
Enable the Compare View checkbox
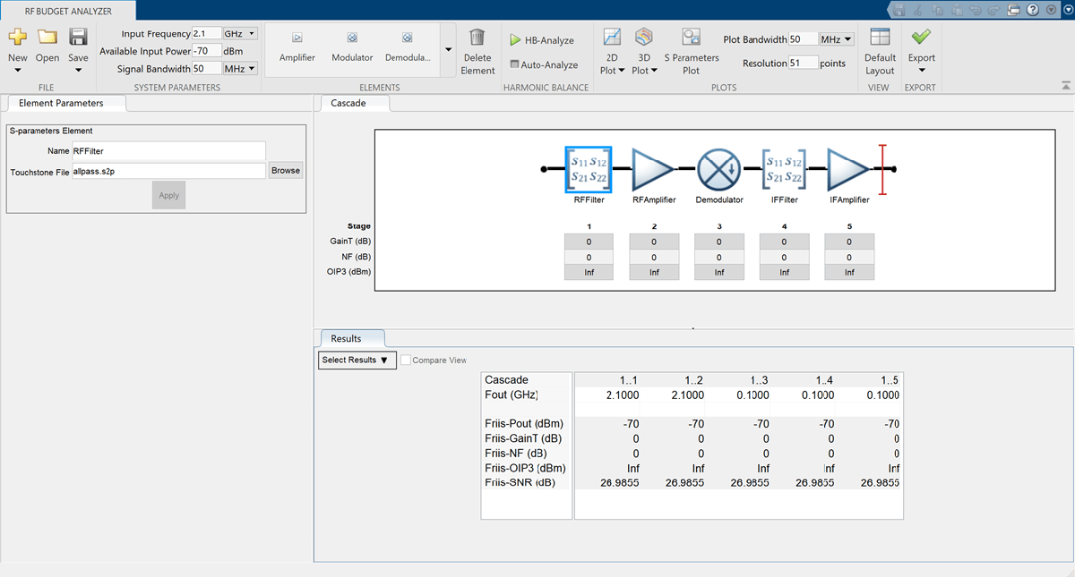coord(407,361)
